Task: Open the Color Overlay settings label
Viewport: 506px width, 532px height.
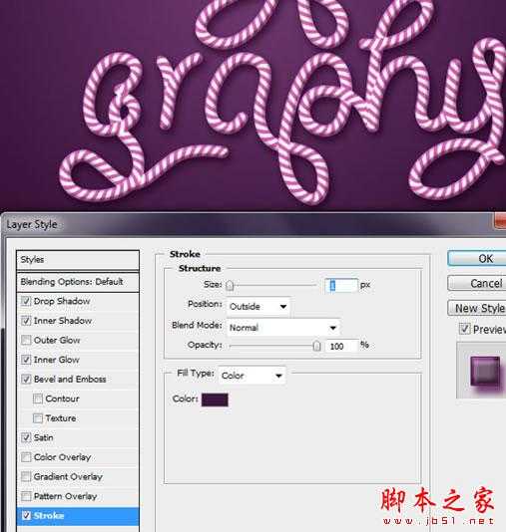Action: pos(62,457)
